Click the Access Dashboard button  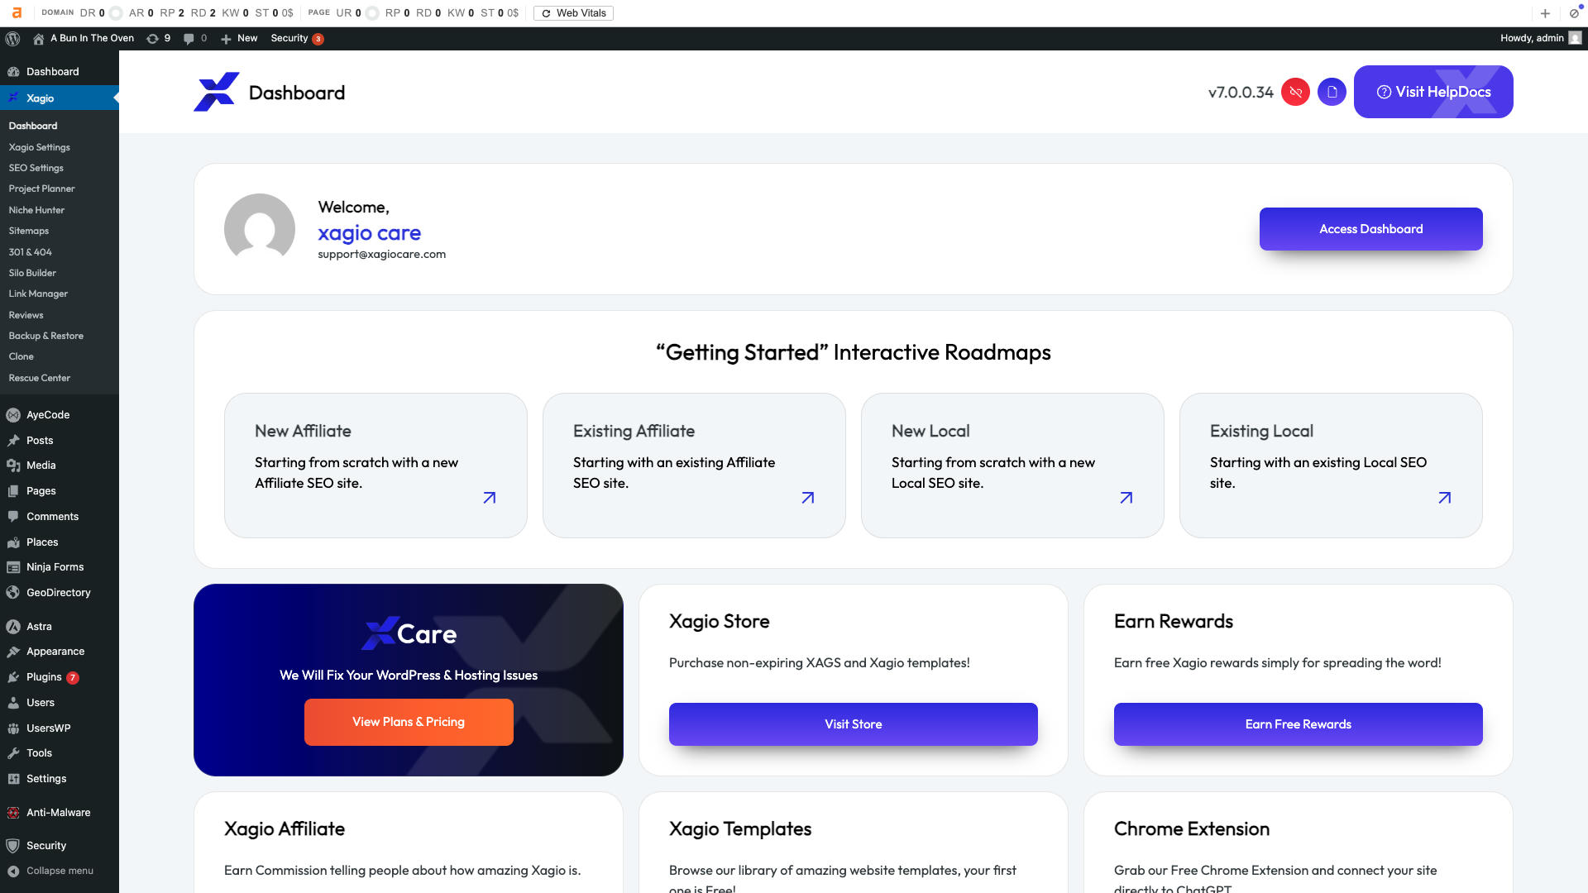1370,229
